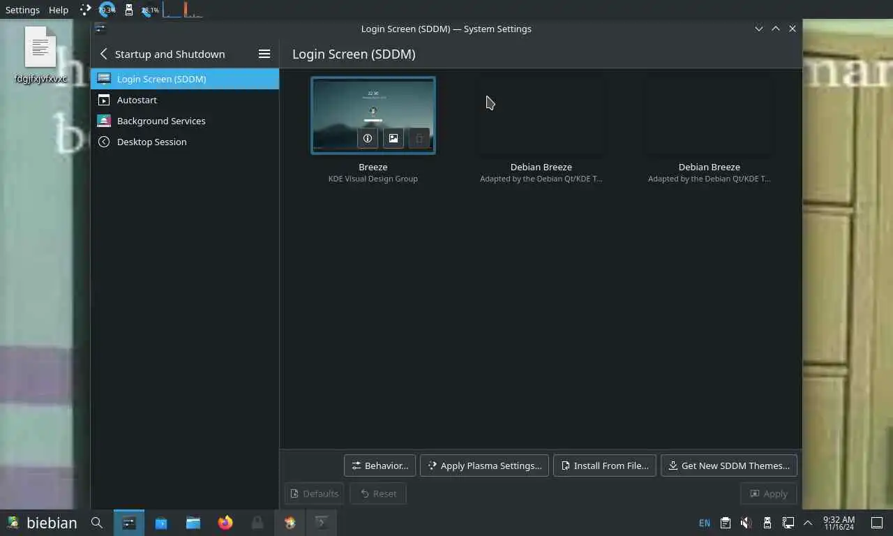Screen dimensions: 893x536
Task: Show info about the Breeze theme
Action: 368,138
